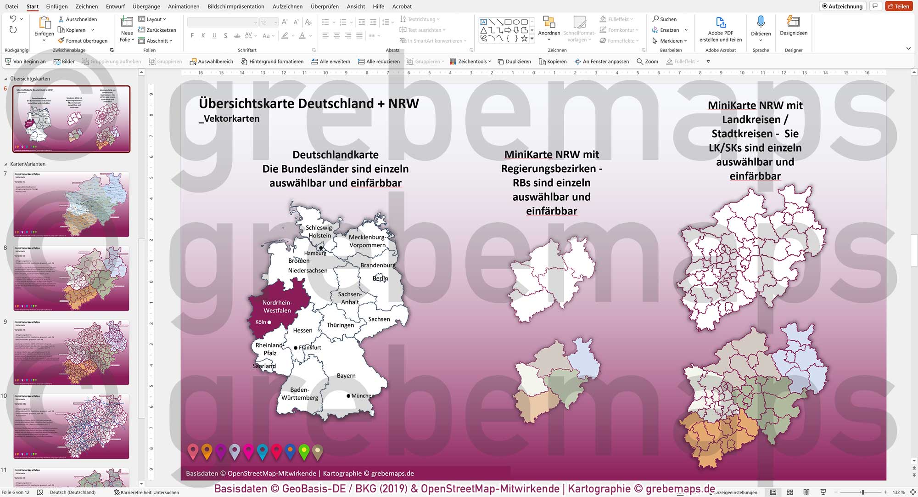Click the Format übertragen paintbrush icon
918x497 pixels.
[61, 40]
